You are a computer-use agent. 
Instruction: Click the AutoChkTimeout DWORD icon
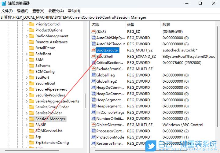point(93,44)
